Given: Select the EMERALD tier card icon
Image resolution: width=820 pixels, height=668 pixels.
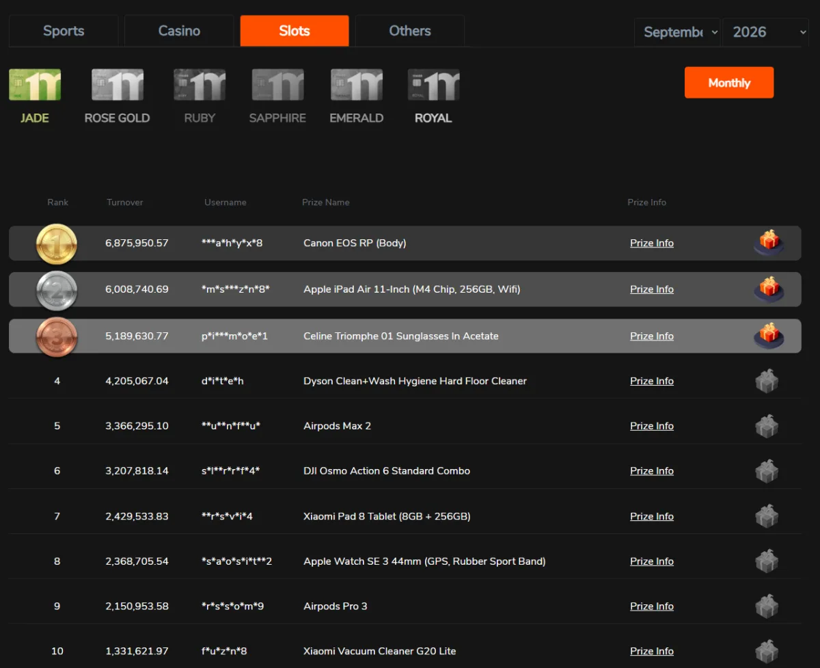Looking at the screenshot, I should pyautogui.click(x=357, y=85).
